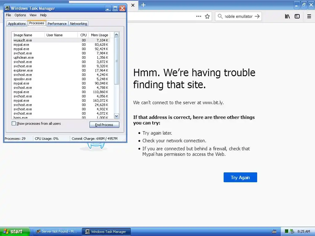
Task: Click Windows Task Manager taskbar button
Action: point(106,232)
